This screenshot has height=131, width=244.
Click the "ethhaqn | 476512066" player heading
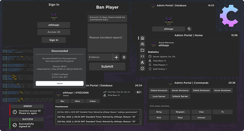(x=76, y=93)
